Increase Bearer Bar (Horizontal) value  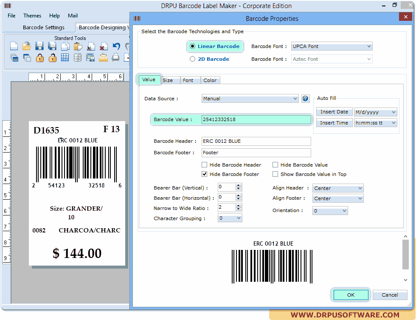tap(239, 195)
